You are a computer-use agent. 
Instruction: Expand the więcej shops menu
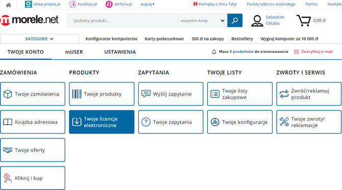(x=148, y=4)
